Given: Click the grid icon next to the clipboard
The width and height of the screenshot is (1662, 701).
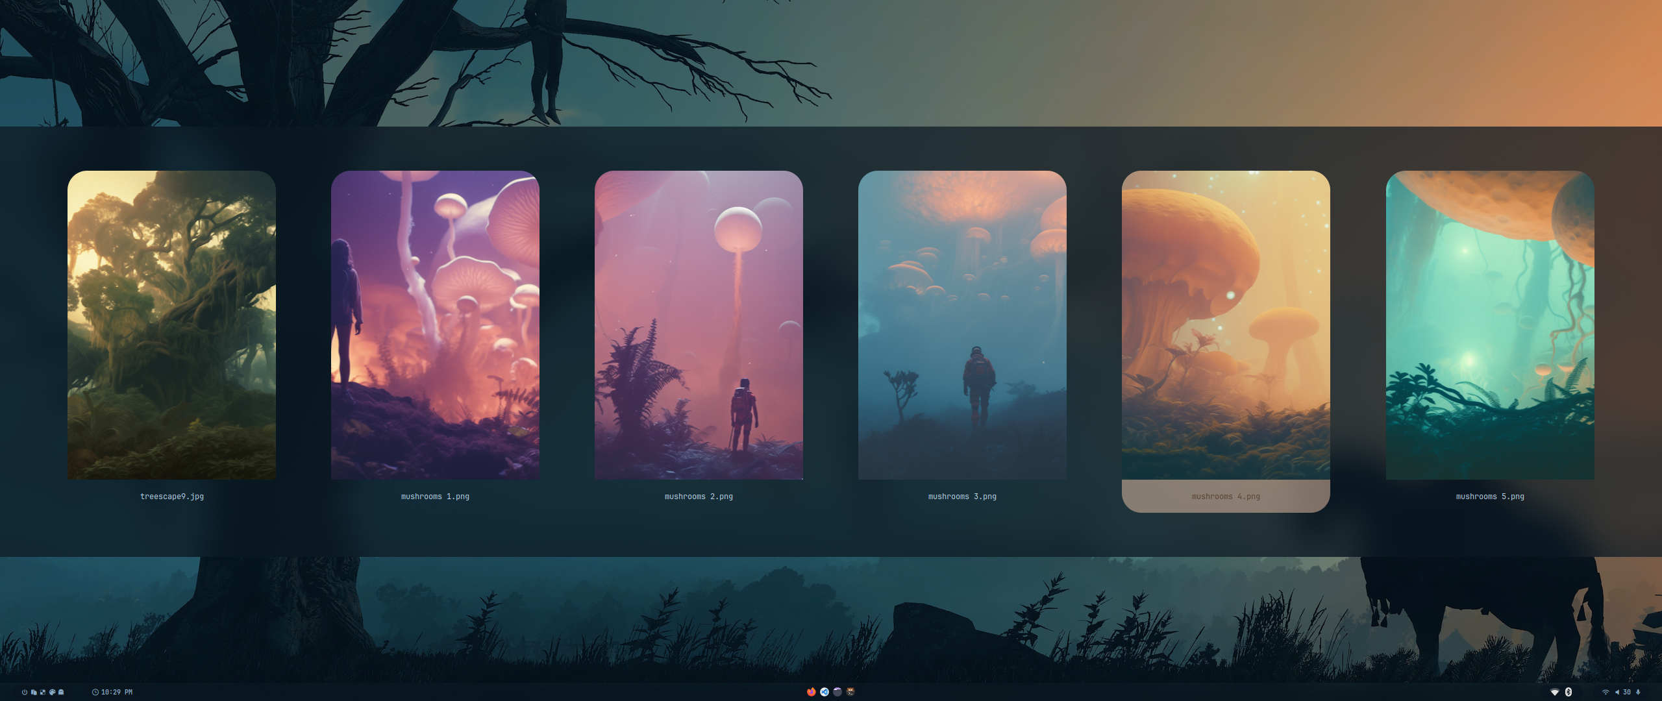Looking at the screenshot, I should point(42,692).
